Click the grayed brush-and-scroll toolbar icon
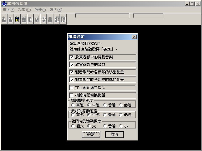 pos(37,19)
